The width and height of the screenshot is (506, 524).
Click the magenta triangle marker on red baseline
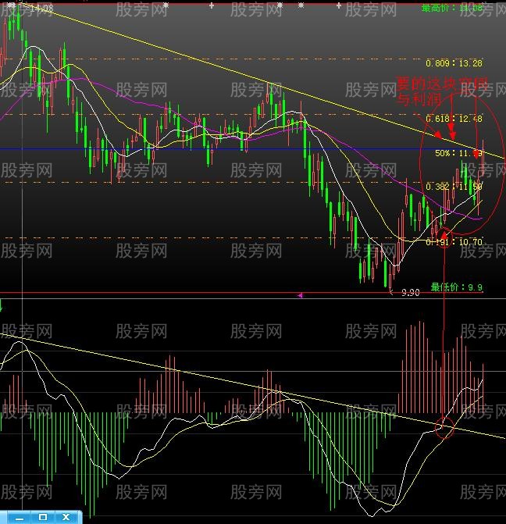coord(300,295)
